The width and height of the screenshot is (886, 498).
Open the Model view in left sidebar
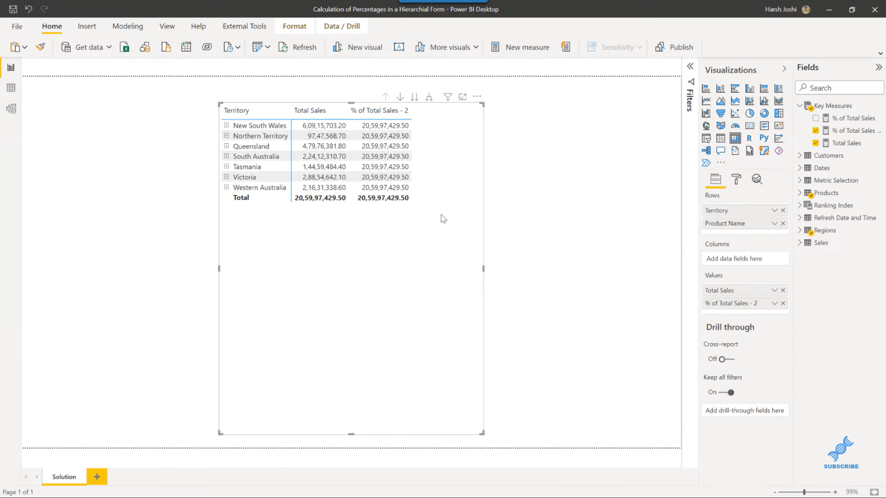click(x=11, y=109)
